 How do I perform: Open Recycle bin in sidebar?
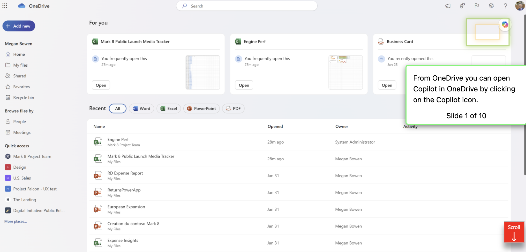(x=24, y=98)
